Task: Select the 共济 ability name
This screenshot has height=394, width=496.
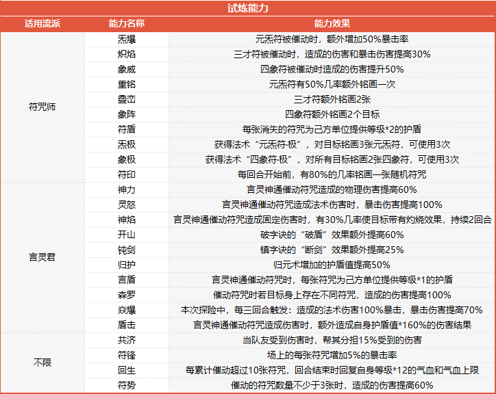Action: click(127, 340)
